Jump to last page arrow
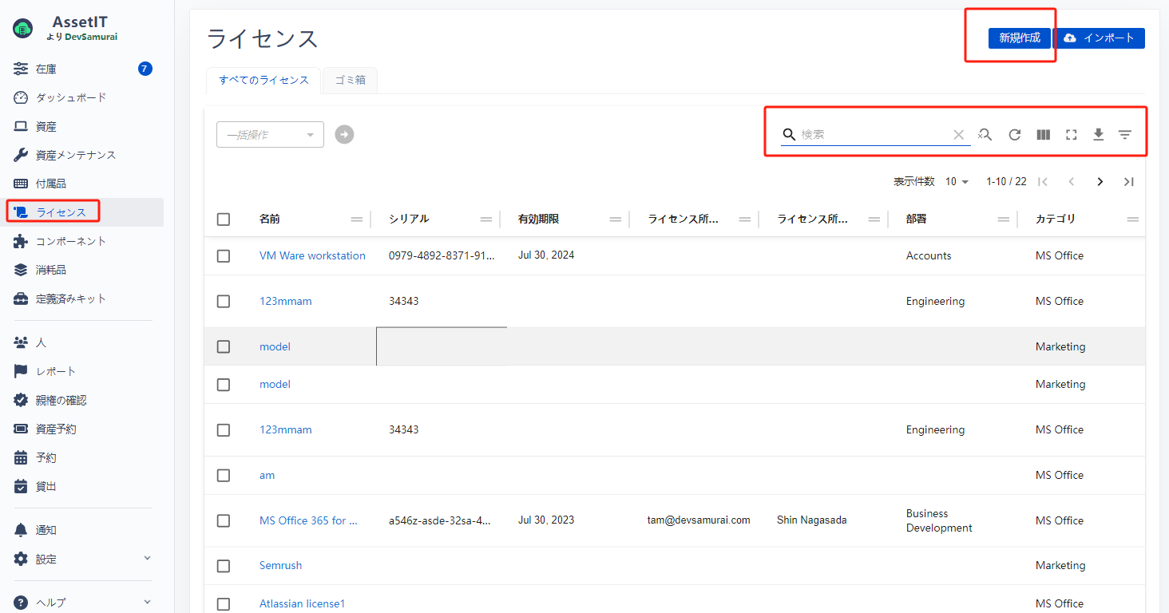Screen dimensions: 1169x613 (1128, 182)
